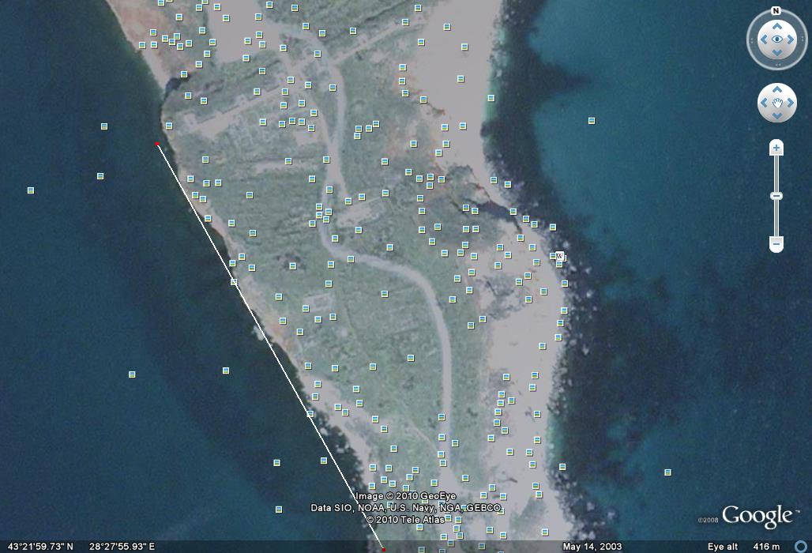
Task: Click the streaming status ring in the status bar
Action: [801, 546]
